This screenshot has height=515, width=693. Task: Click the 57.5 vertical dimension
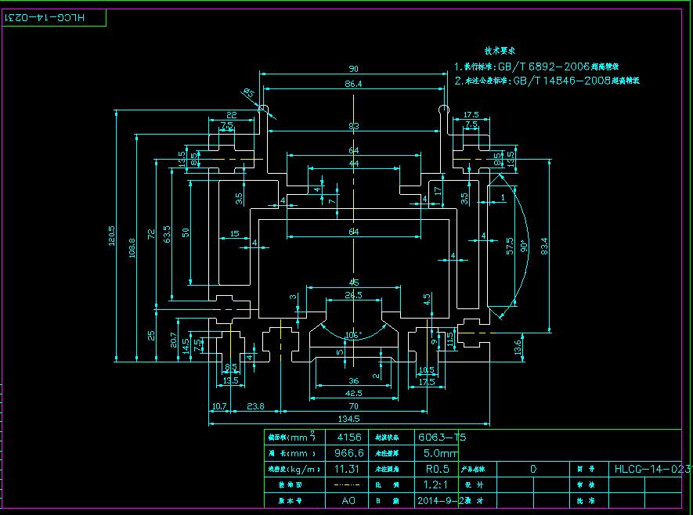coord(510,246)
